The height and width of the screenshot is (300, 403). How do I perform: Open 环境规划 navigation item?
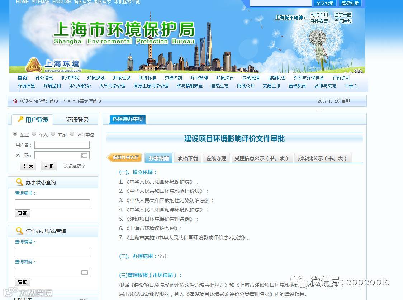[x=96, y=77]
